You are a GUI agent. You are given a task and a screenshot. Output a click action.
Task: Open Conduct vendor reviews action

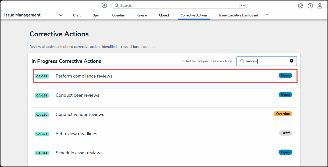(80, 114)
